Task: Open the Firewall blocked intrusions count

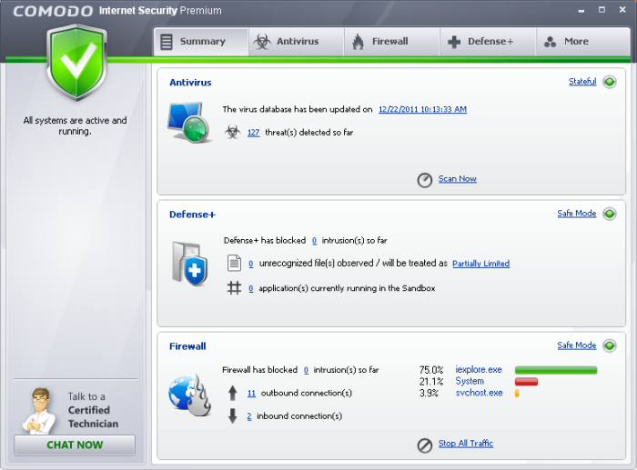Action: [306, 370]
